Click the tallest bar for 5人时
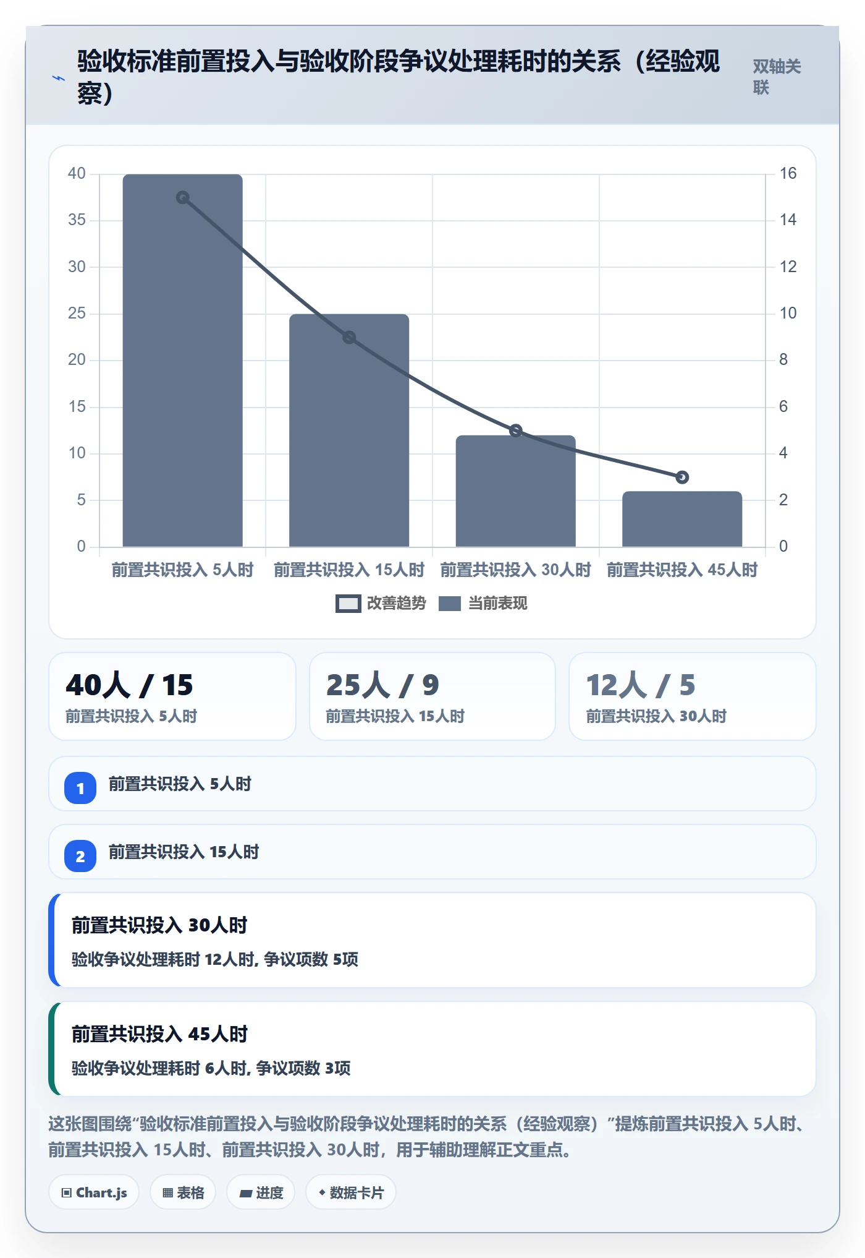The height and width of the screenshot is (1258, 865). point(183,361)
